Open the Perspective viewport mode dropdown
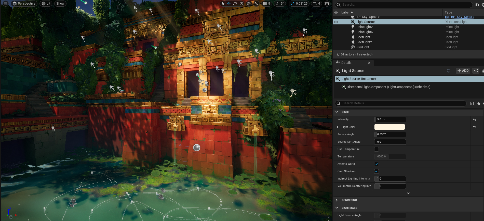This screenshot has height=221, width=484. [24, 4]
